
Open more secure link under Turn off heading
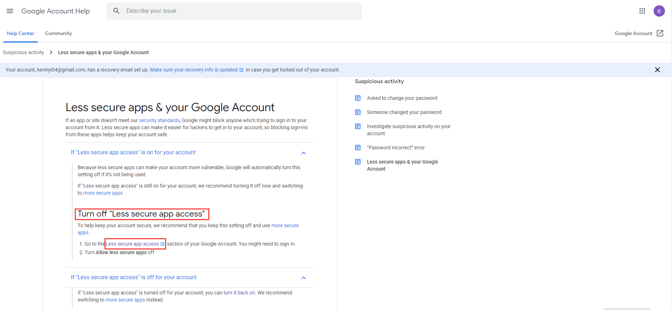(285, 225)
